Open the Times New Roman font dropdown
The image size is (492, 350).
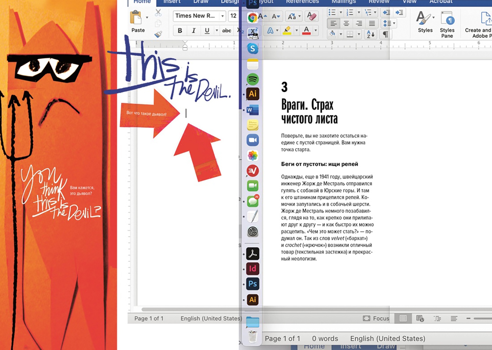point(222,16)
